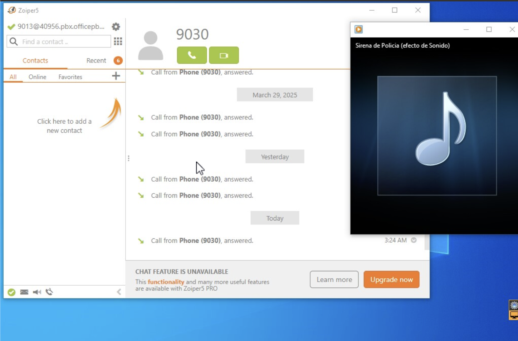This screenshot has height=341, width=518.
Task: Click the 9030 contact name heading
Action: tap(192, 34)
